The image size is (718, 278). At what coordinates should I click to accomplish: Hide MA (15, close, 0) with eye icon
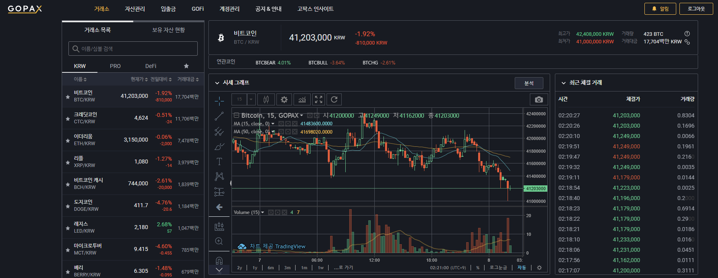pyautogui.click(x=281, y=124)
